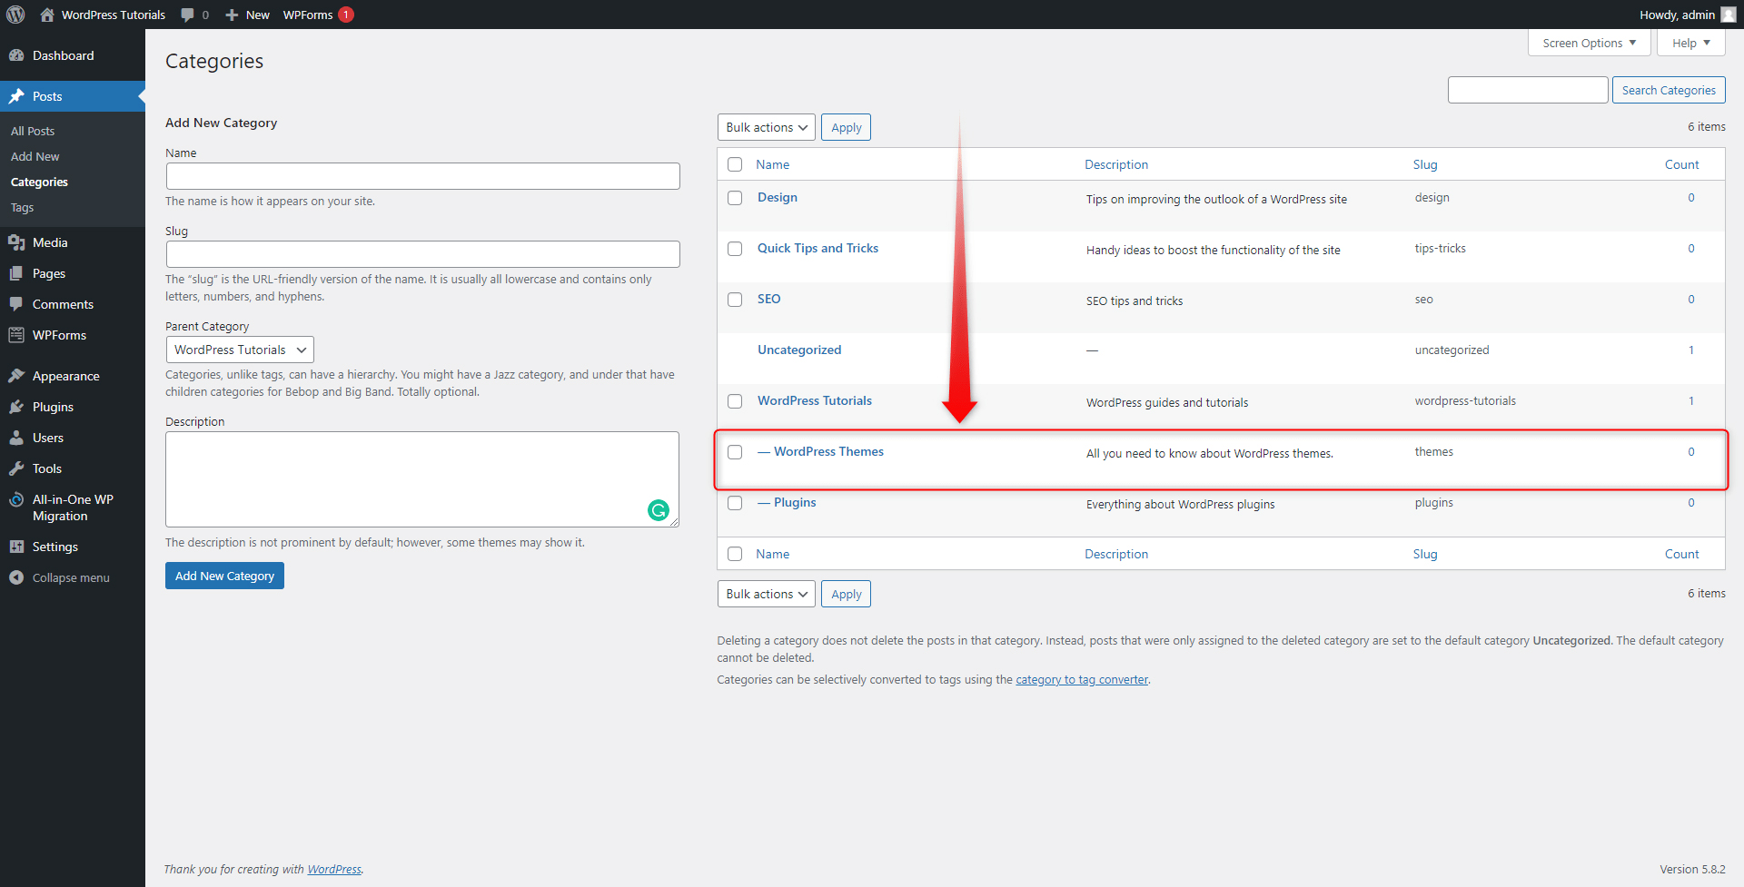Sort by Name column header at top

click(x=772, y=164)
